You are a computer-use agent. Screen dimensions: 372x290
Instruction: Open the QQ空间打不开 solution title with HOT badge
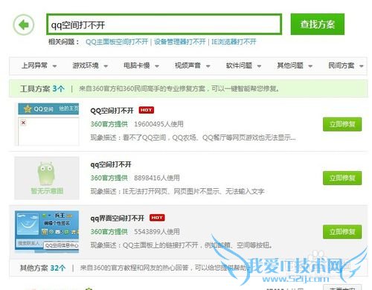(x=112, y=110)
